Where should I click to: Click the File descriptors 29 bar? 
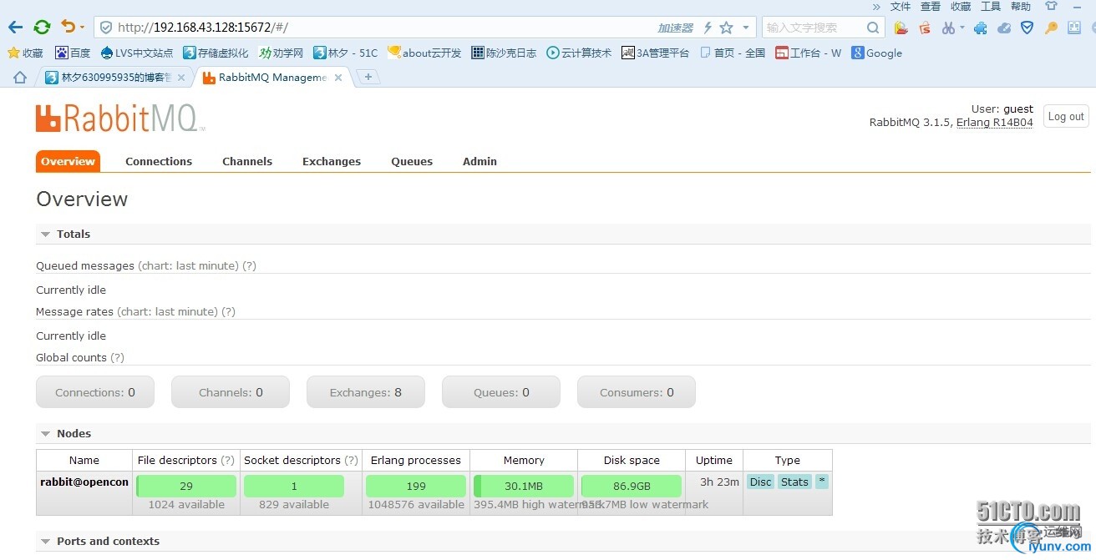tap(186, 486)
